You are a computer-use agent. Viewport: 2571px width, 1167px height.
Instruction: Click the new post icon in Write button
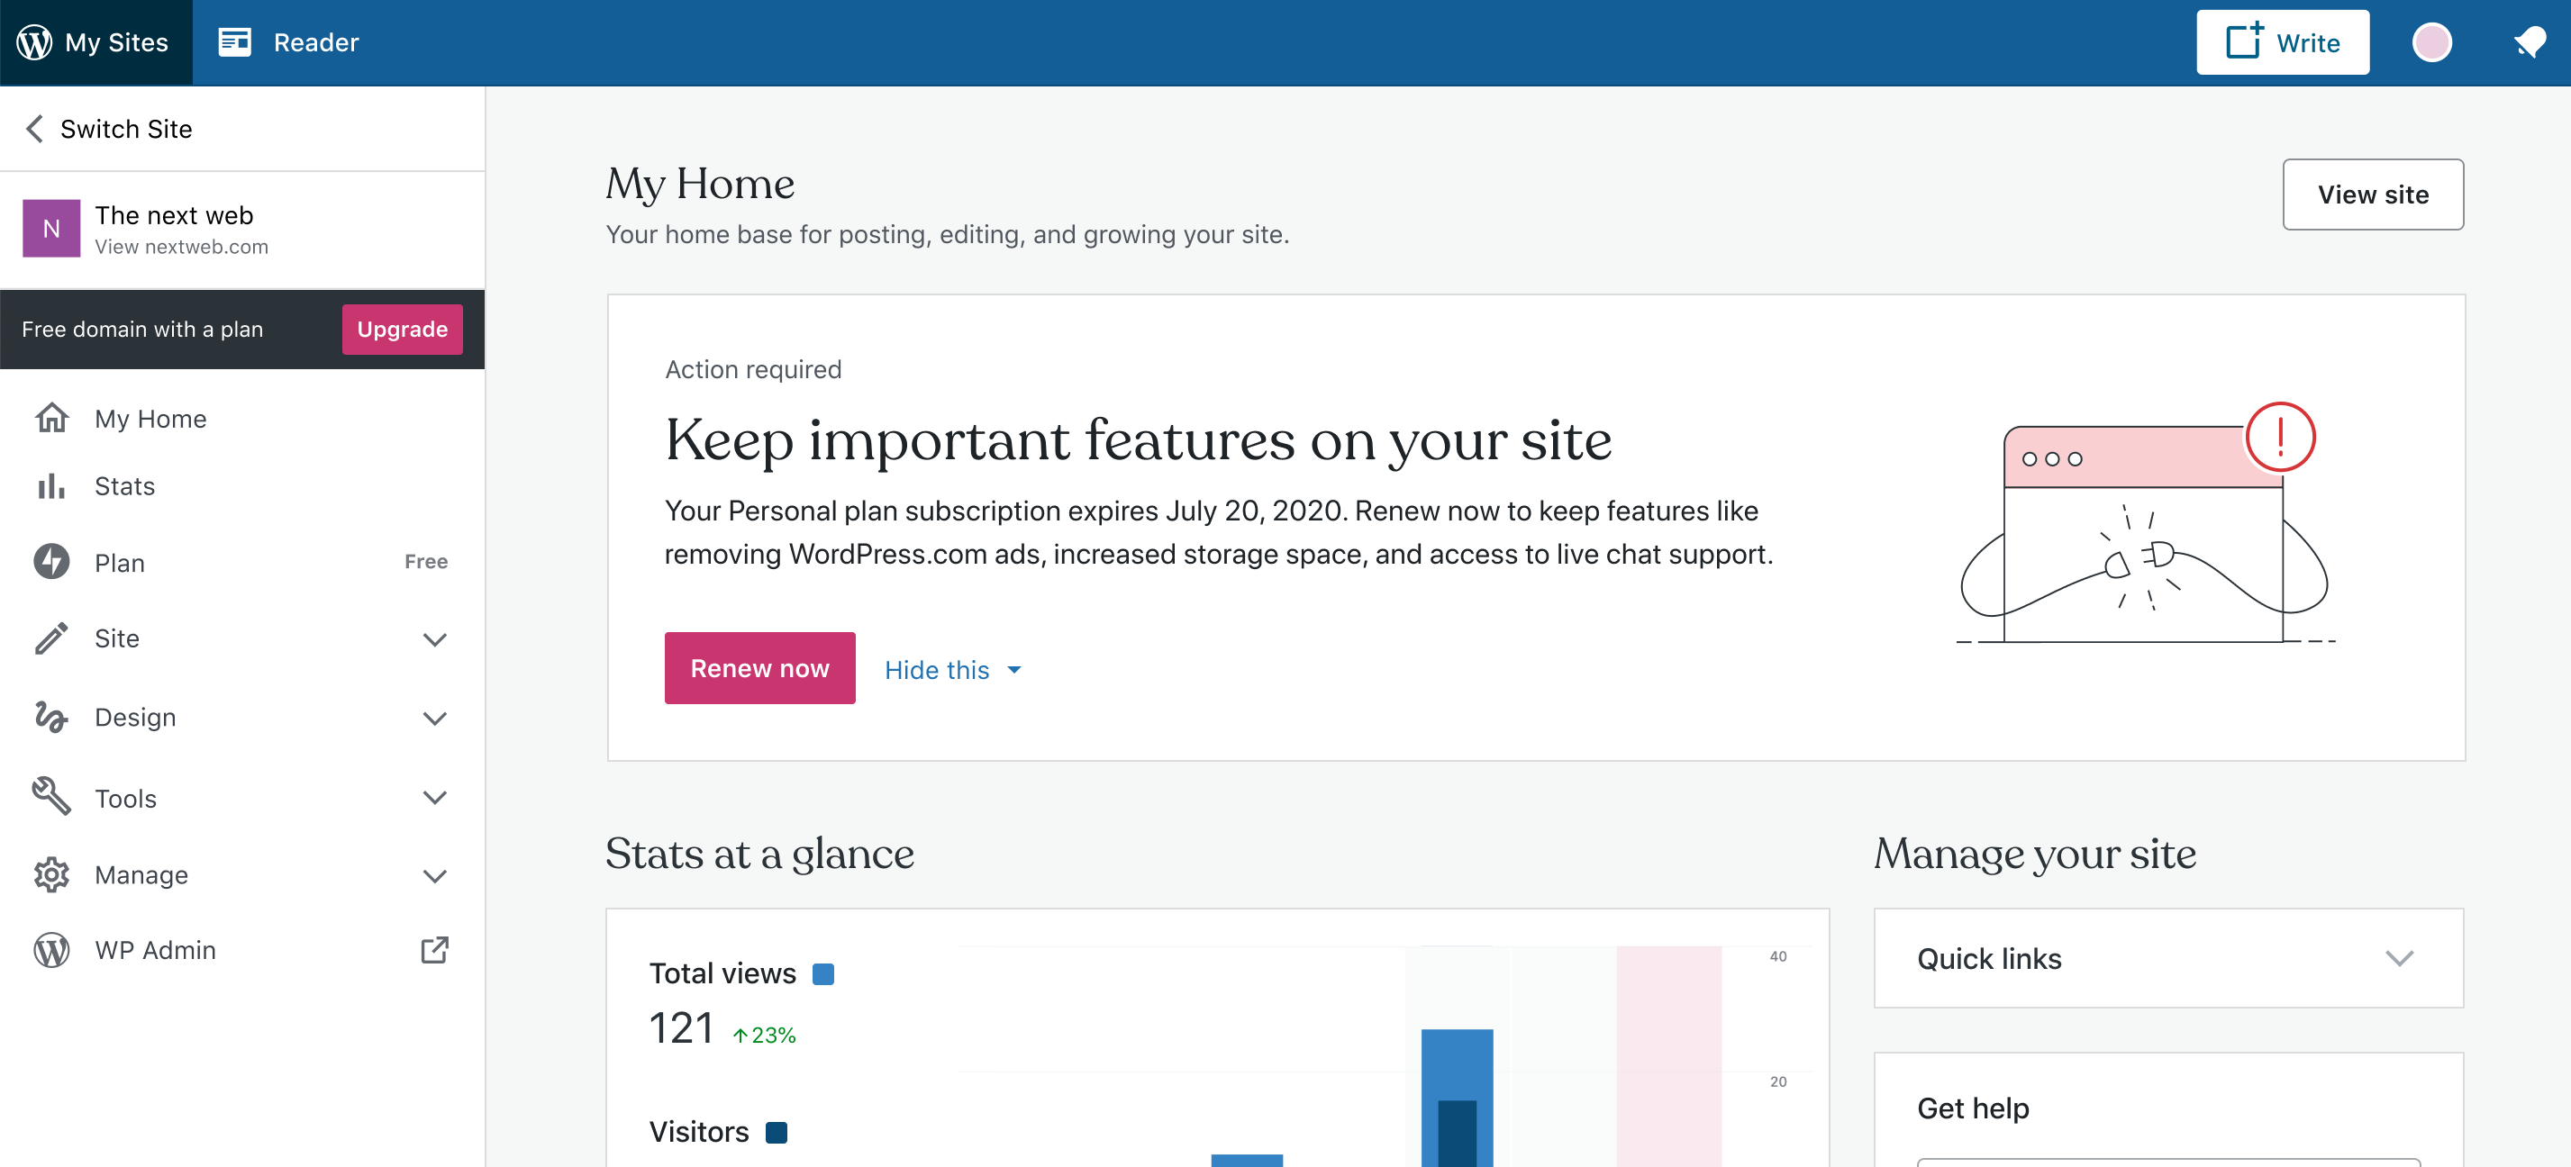pyautogui.click(x=2246, y=42)
